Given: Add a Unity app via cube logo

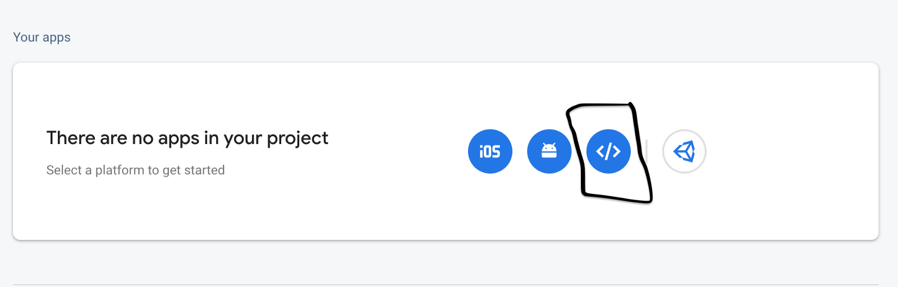Looking at the screenshot, I should click(684, 151).
